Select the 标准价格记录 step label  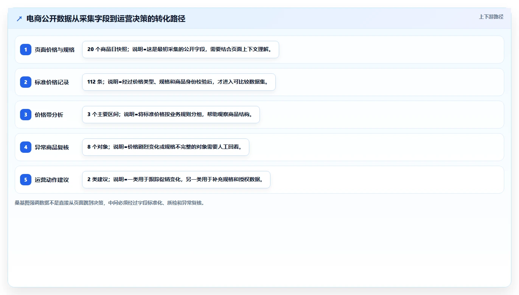[52, 82]
